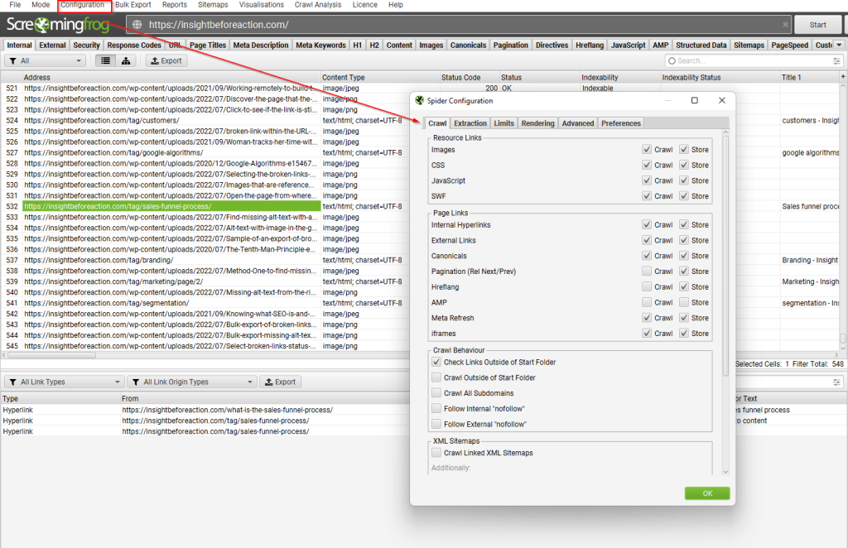The image size is (848, 548).
Task: Sort by Address column header
Action: tap(171, 77)
